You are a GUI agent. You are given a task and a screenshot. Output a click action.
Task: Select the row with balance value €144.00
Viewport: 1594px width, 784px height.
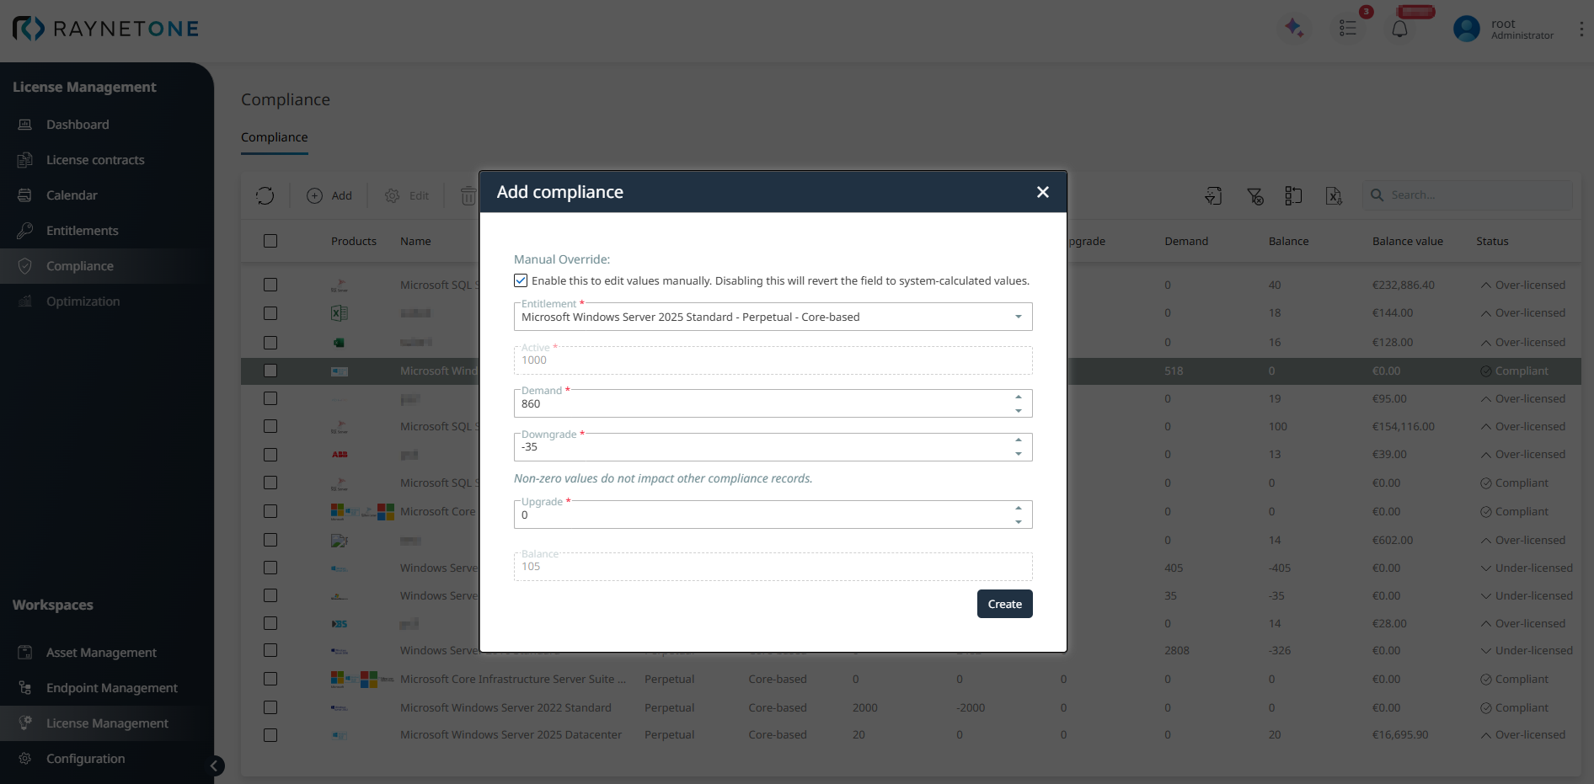(270, 313)
